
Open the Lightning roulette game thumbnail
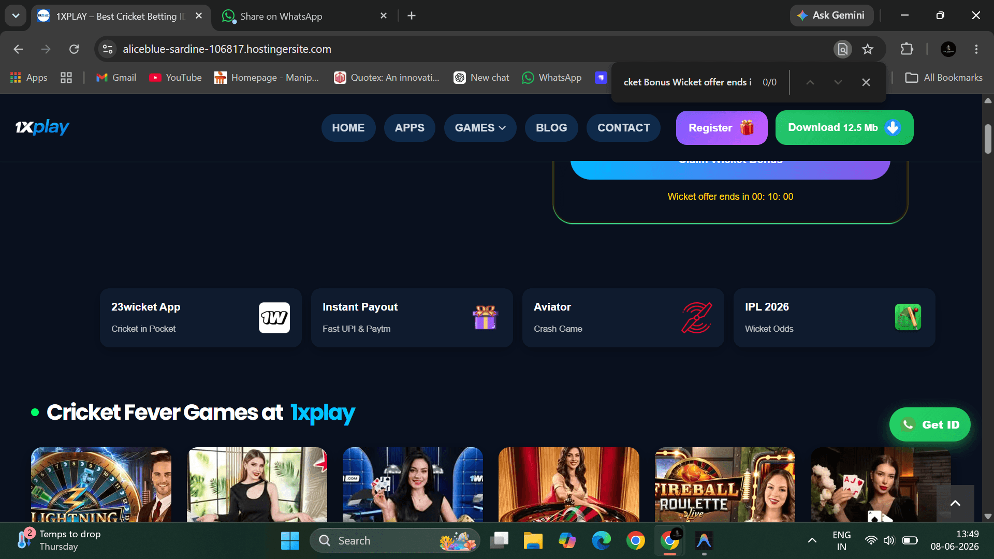pyautogui.click(x=101, y=484)
